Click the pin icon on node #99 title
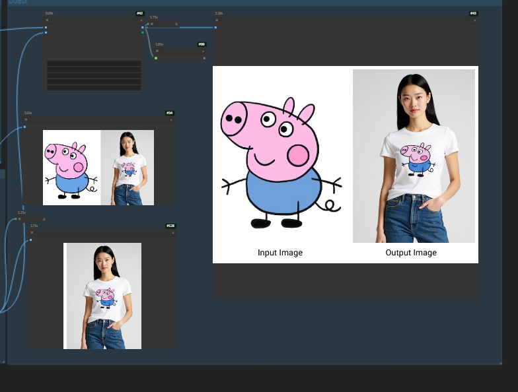Viewport: 518px width, 392px height. coord(203,51)
